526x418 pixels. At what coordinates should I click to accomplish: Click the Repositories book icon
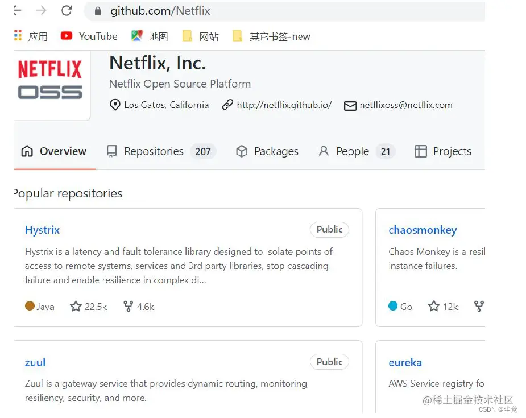coord(111,151)
